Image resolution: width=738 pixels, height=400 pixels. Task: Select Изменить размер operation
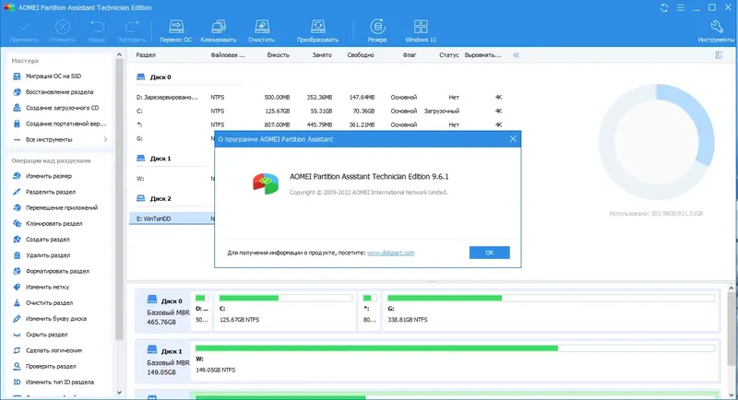(49, 176)
